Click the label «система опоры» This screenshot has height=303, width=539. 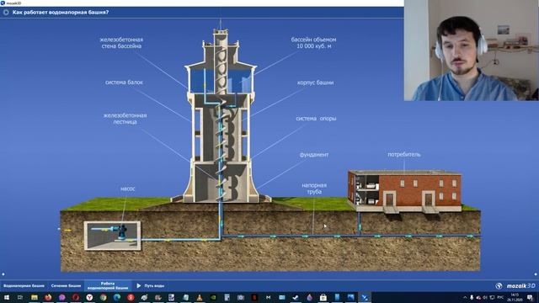coord(316,119)
